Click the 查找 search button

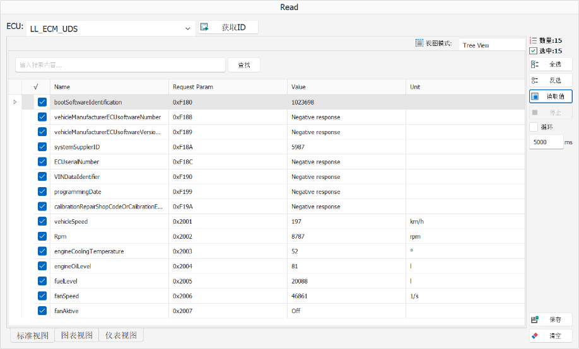[244, 65]
